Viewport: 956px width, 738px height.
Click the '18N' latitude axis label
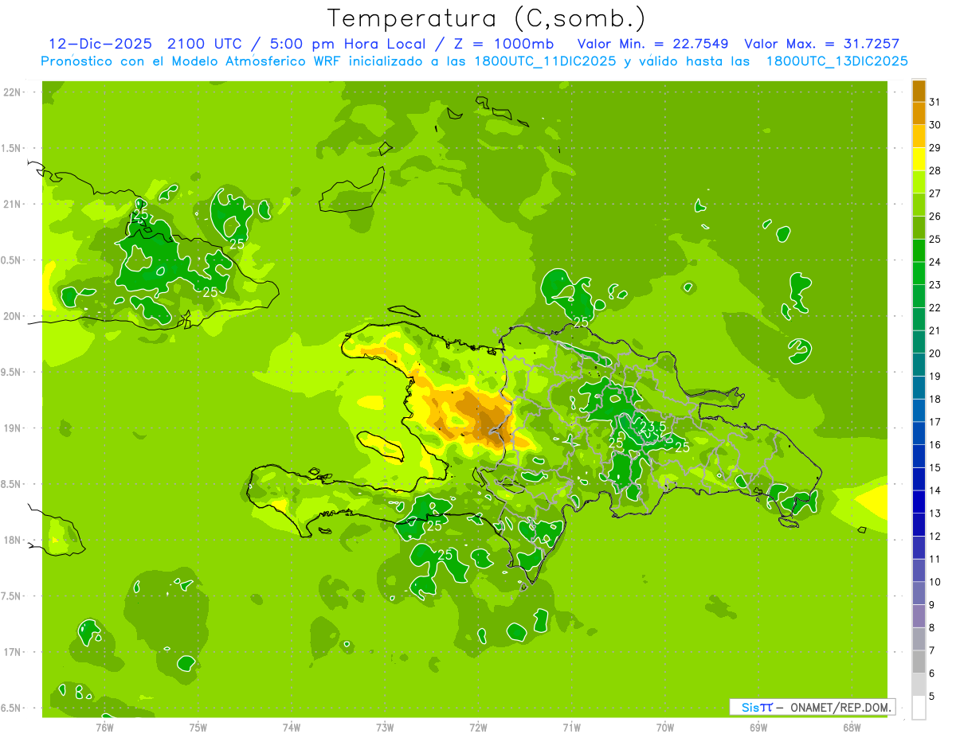point(12,540)
